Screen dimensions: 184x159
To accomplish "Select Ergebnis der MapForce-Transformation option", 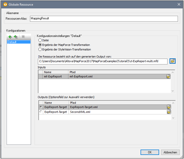I will (40, 45).
